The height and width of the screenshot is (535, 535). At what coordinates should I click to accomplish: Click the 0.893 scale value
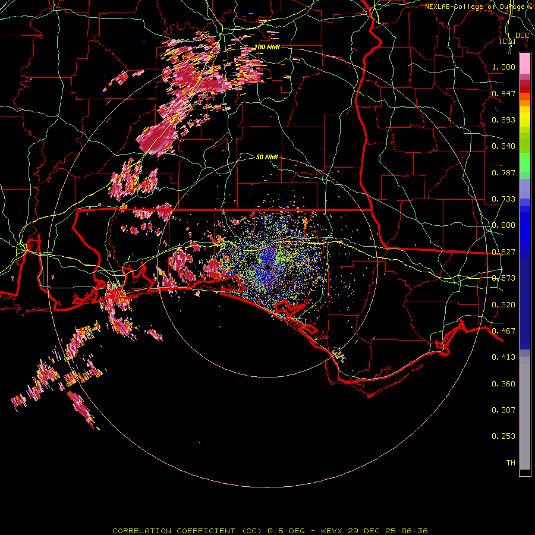coord(503,119)
